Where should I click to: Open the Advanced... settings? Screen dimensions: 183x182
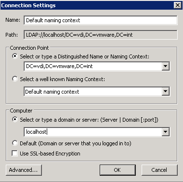[24, 170]
